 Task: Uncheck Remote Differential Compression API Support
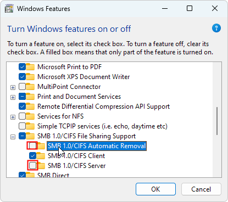(22, 106)
